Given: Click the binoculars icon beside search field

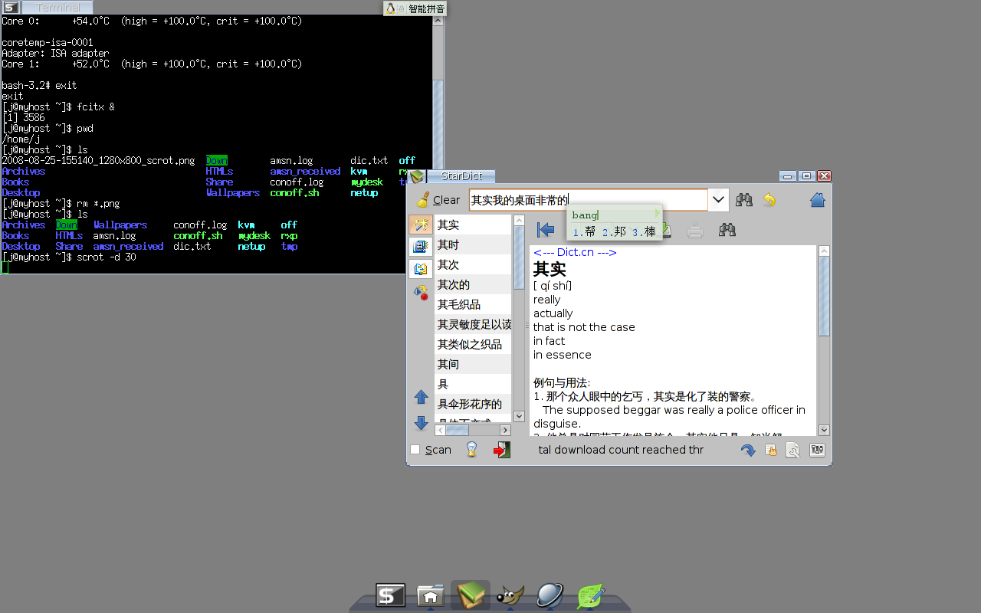Looking at the screenshot, I should click(744, 200).
